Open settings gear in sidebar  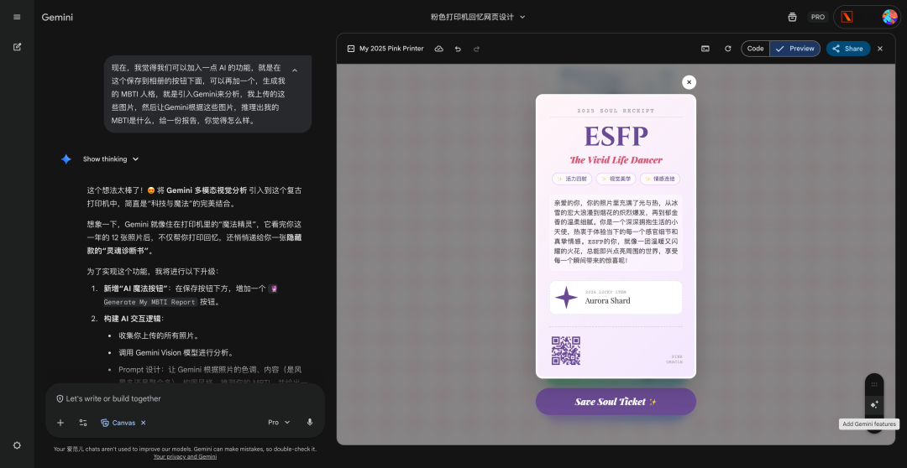(x=17, y=445)
